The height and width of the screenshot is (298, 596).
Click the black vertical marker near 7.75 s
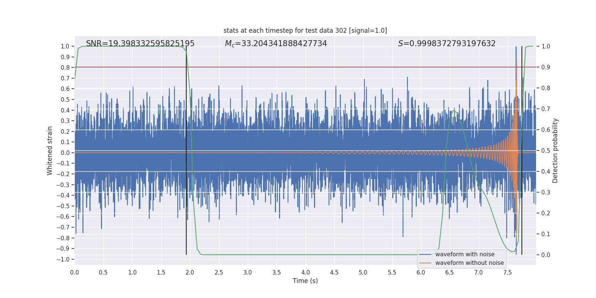pyautogui.click(x=522, y=149)
